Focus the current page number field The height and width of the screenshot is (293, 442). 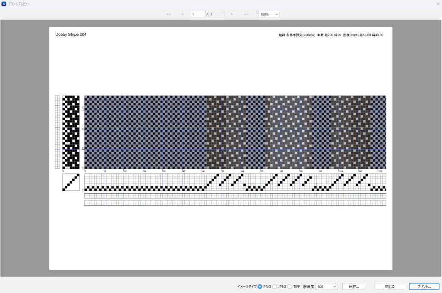(198, 14)
